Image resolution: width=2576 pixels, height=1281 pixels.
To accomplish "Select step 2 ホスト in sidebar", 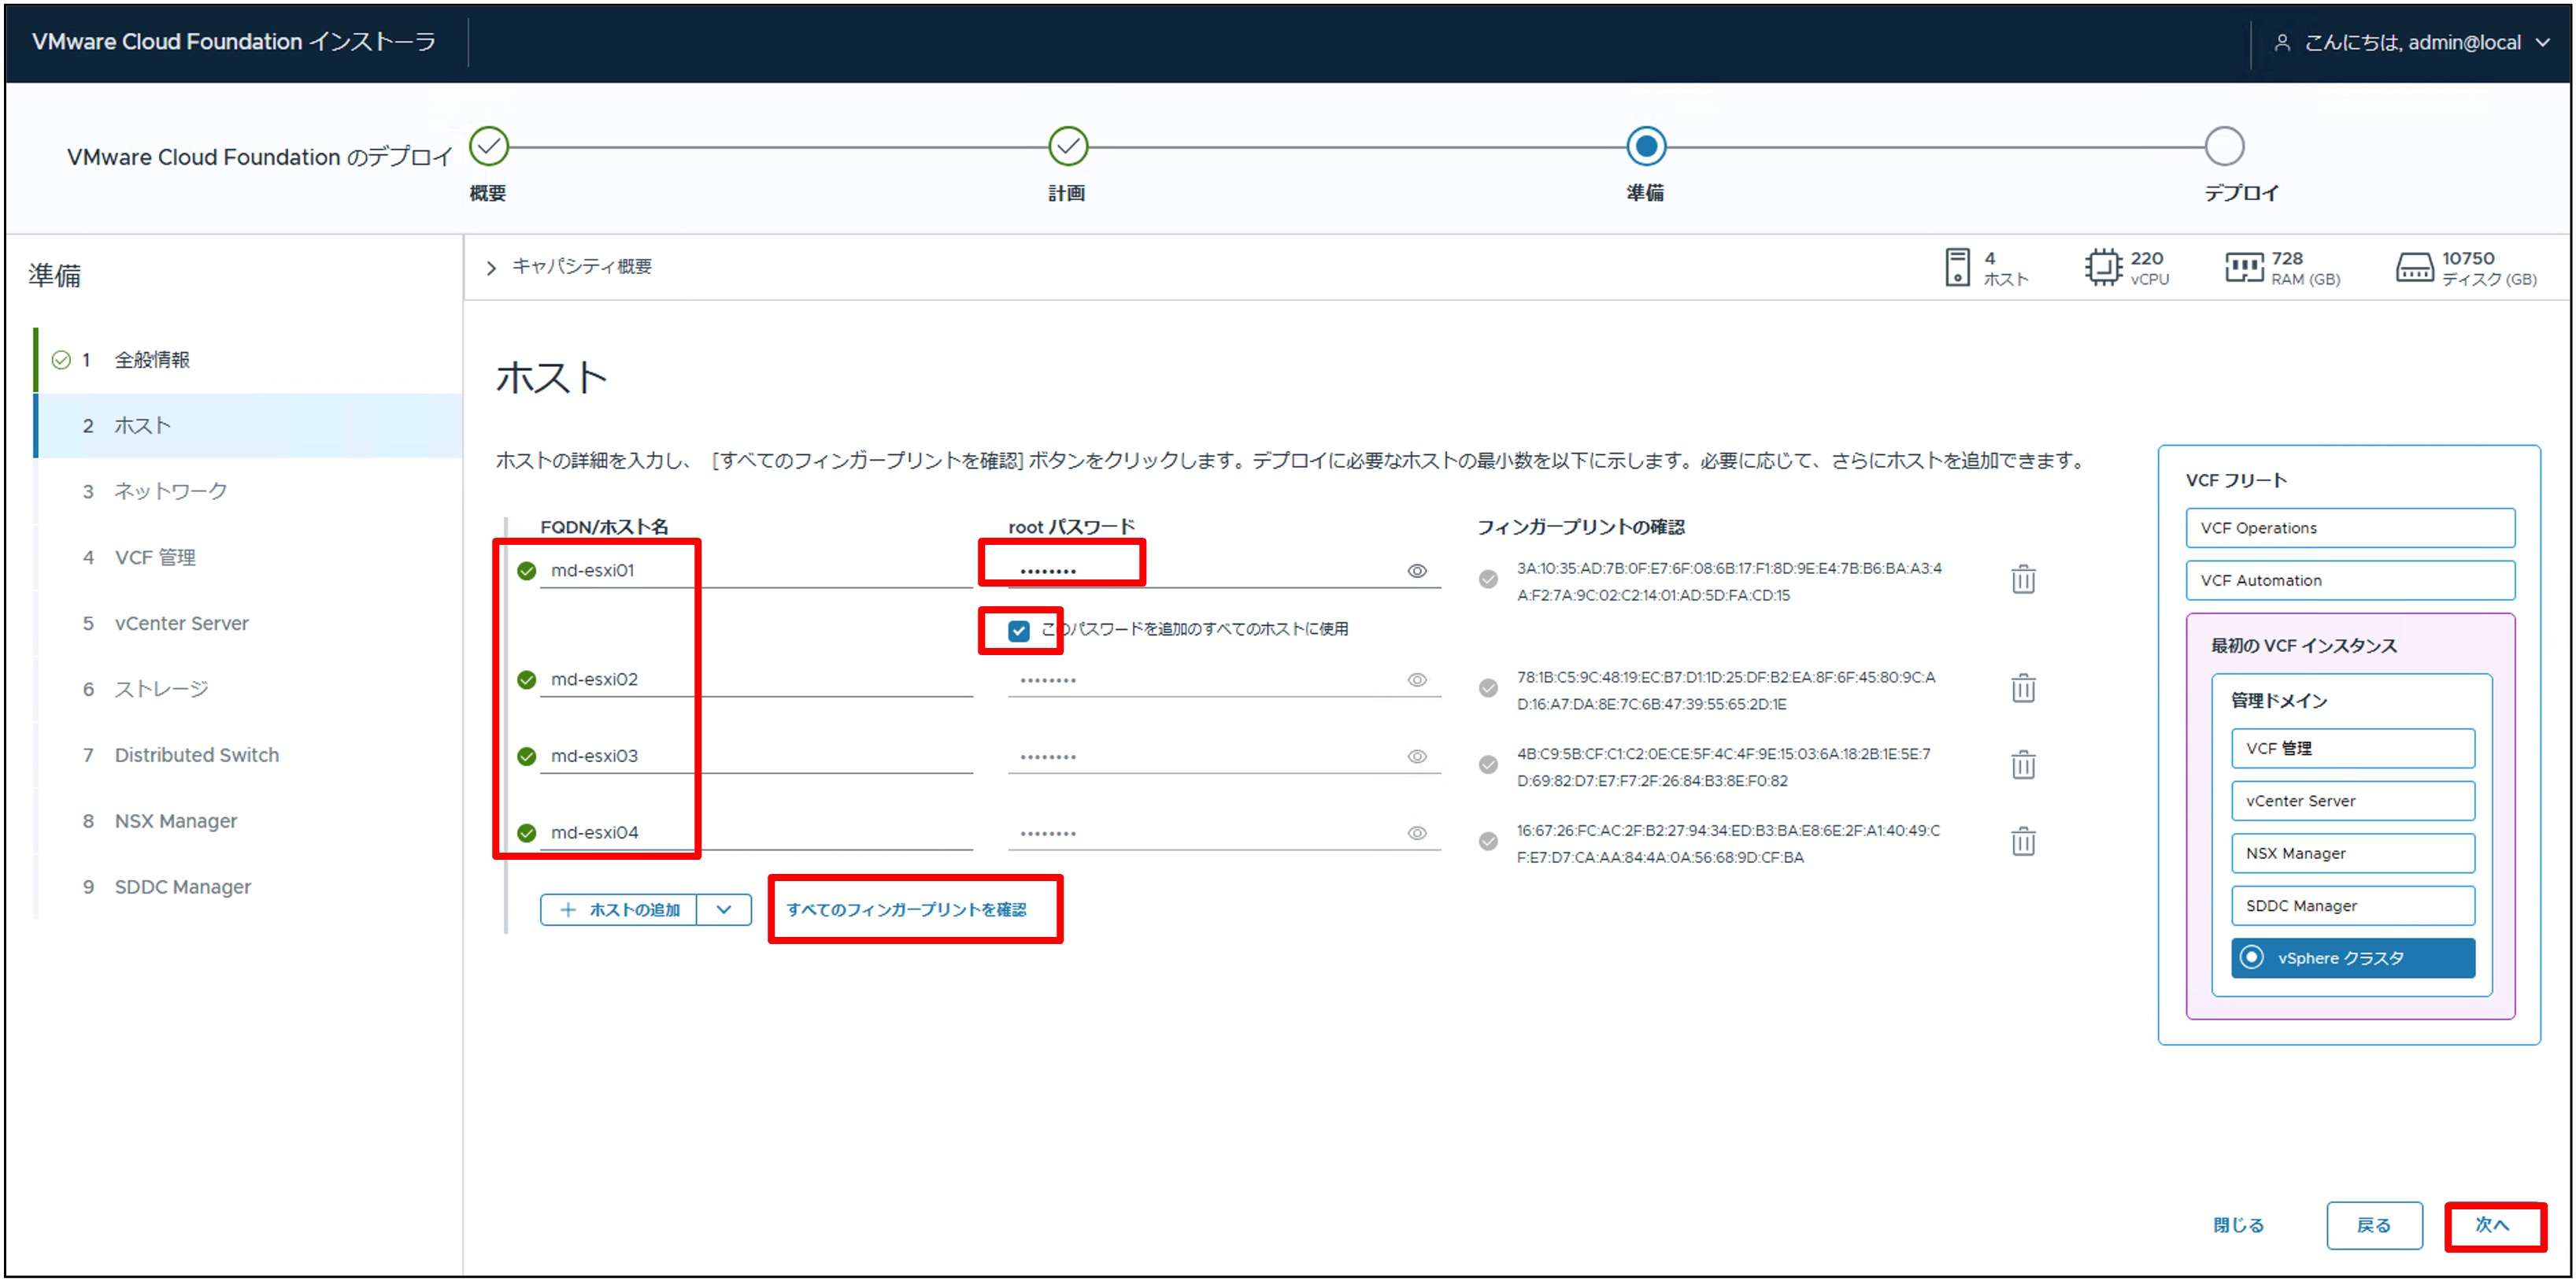I will tap(248, 426).
